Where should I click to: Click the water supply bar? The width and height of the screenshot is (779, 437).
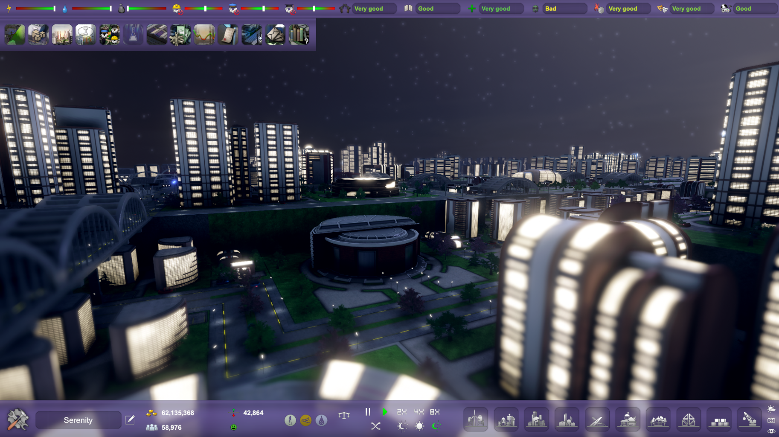click(92, 9)
